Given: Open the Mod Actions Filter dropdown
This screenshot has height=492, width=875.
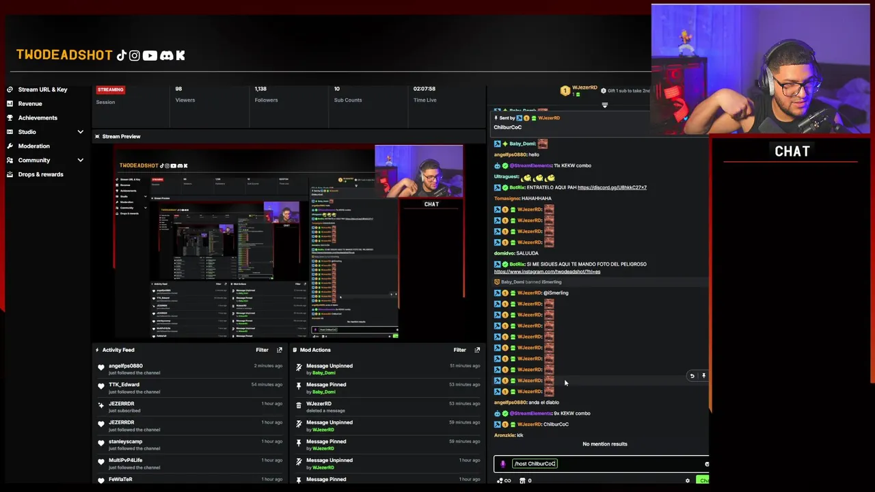Looking at the screenshot, I should pyautogui.click(x=459, y=350).
